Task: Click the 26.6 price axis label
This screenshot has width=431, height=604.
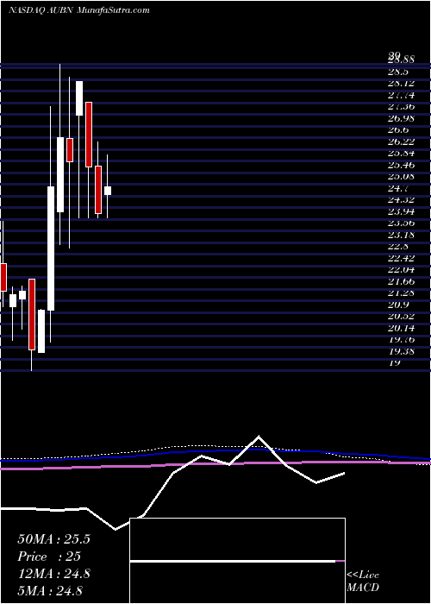Action: tap(398, 129)
